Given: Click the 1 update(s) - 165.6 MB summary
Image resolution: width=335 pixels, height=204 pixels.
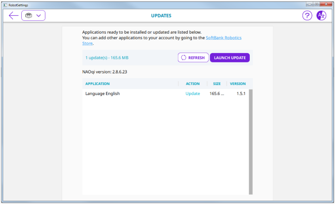Looking at the screenshot, I should [107, 58].
